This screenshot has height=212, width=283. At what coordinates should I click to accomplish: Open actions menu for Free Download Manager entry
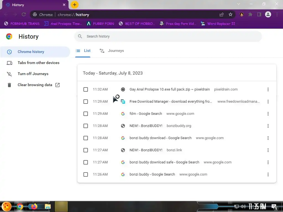coord(268,102)
